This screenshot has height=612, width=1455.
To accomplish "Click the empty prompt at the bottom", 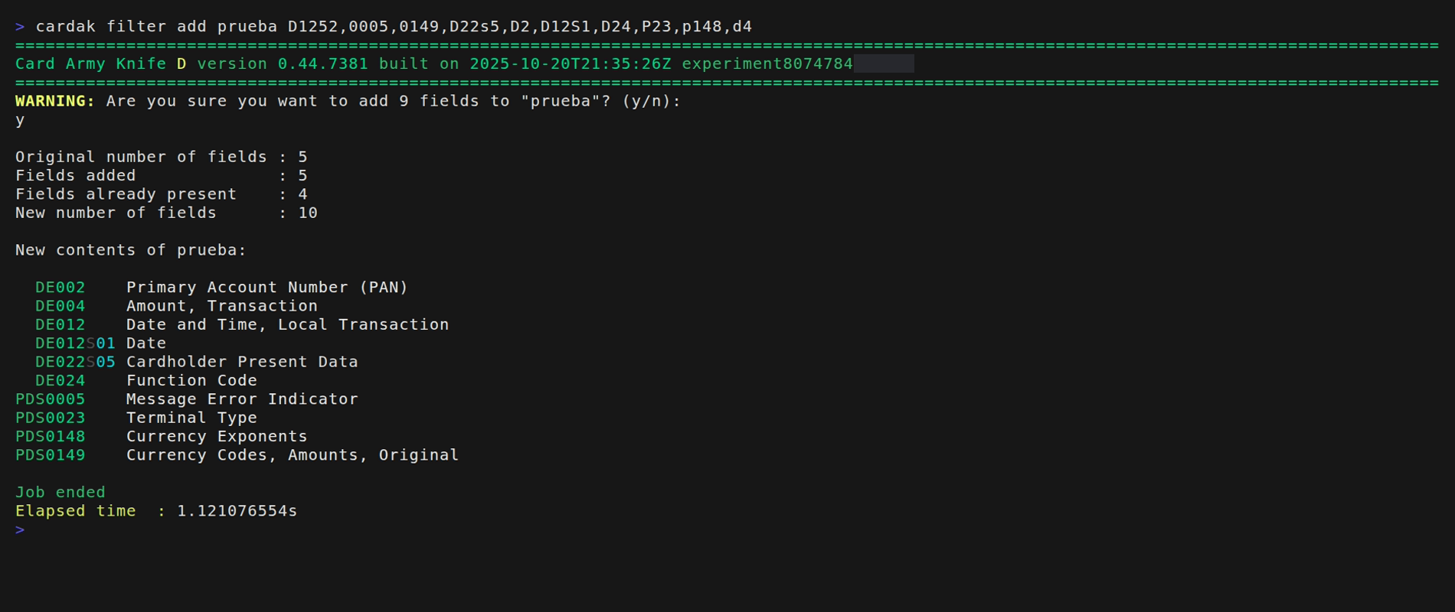I will tap(21, 529).
